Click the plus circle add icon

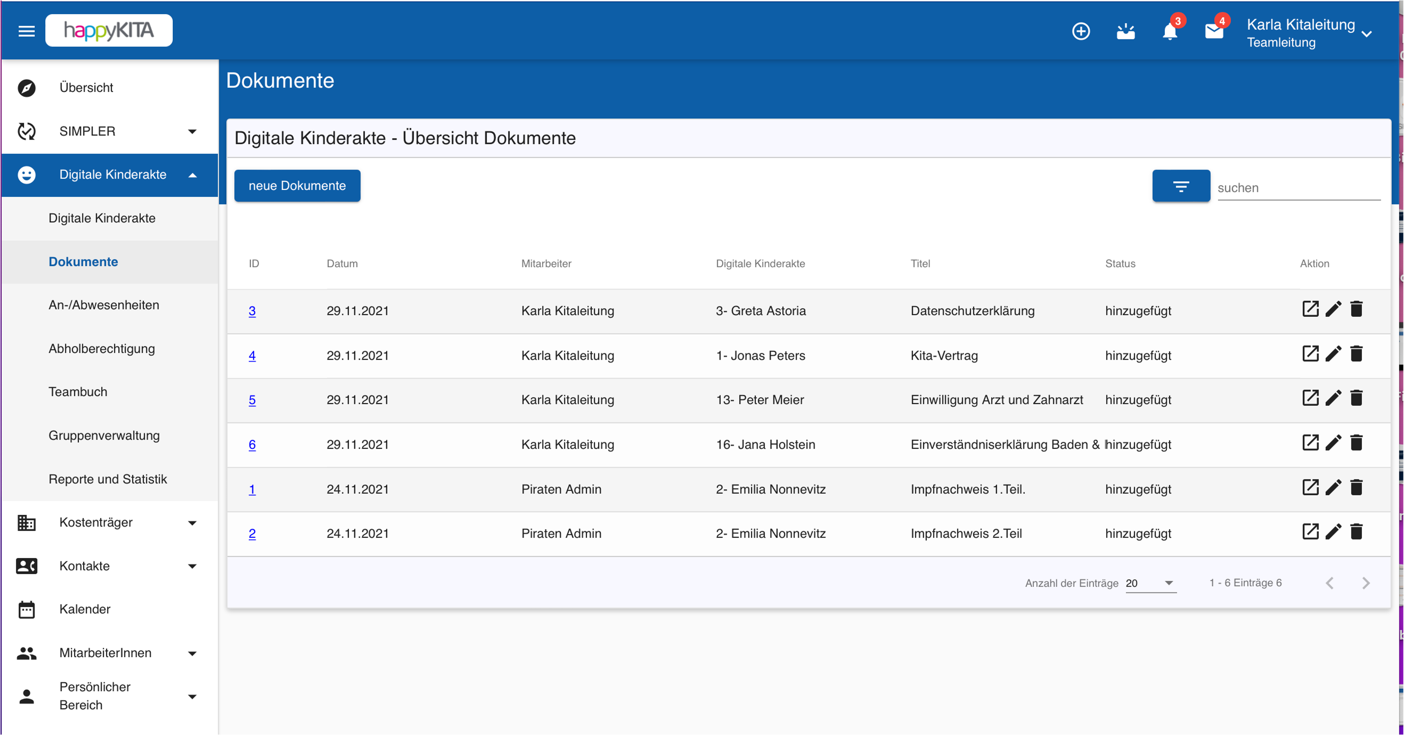(1081, 31)
